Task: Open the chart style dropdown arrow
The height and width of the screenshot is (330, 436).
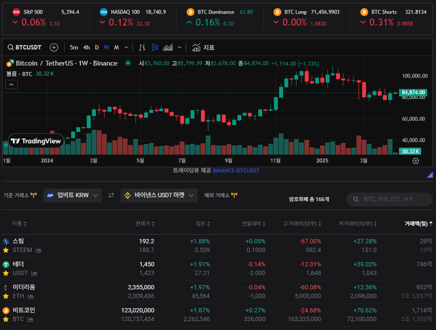Action: [180, 48]
